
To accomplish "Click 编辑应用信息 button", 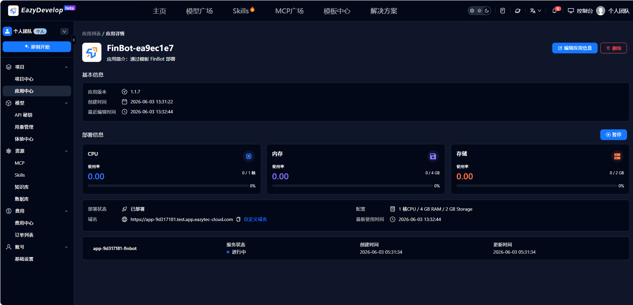I will [575, 48].
